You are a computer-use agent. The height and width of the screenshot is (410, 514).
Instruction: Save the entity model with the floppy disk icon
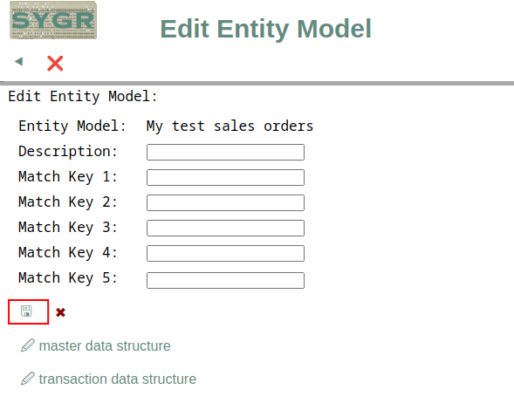[26, 311]
